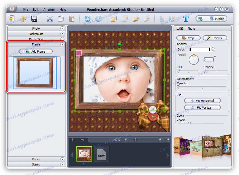Click the zoom out minus button
The image size is (239, 175).
pyautogui.click(x=126, y=139)
